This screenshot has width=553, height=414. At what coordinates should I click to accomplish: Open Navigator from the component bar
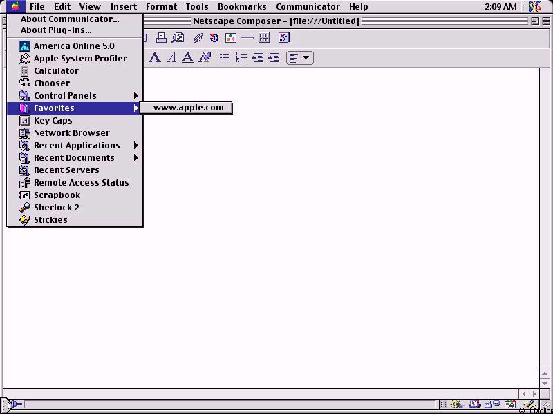457,405
